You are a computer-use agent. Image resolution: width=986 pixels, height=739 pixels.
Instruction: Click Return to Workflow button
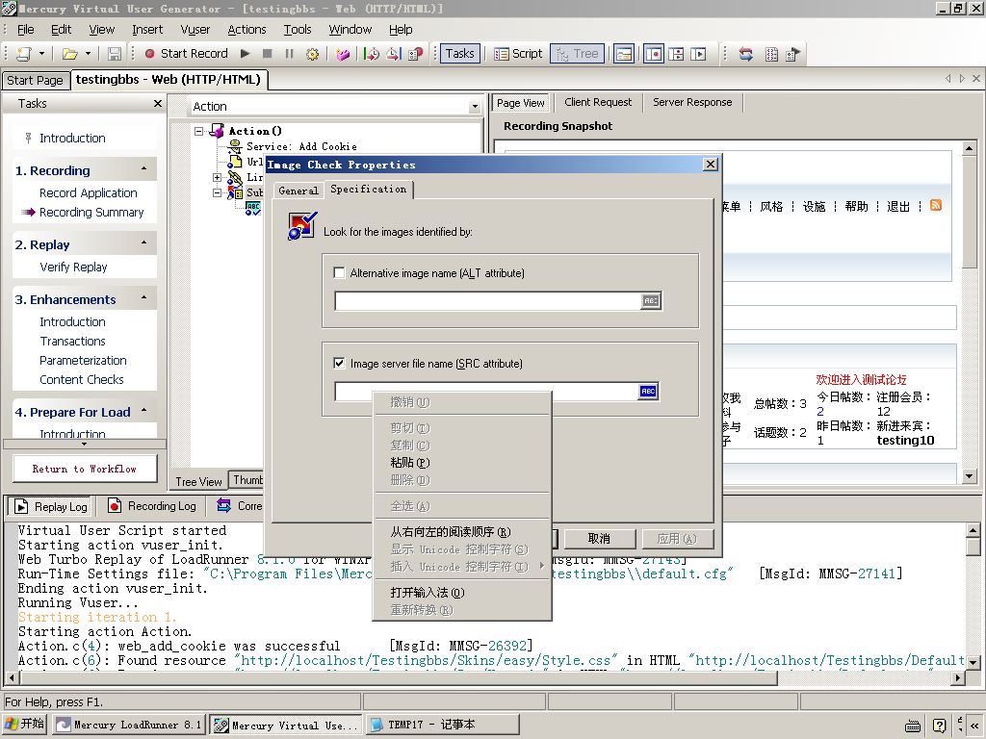[x=85, y=469]
